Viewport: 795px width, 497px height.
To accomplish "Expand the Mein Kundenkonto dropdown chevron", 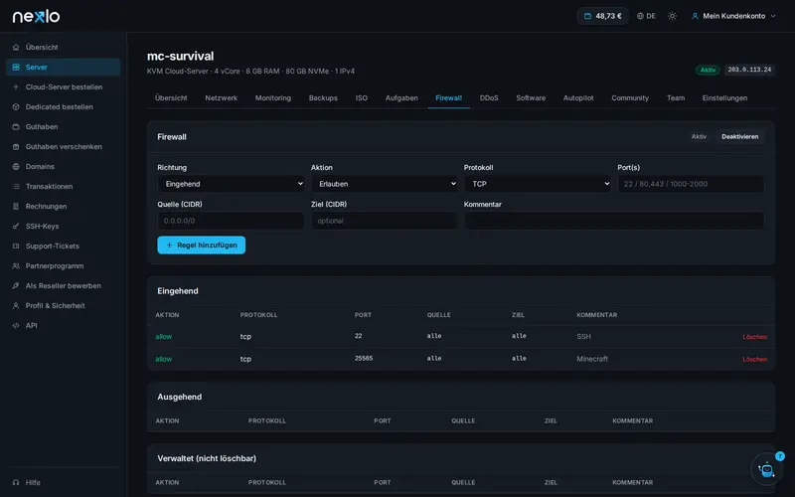I will (773, 16).
